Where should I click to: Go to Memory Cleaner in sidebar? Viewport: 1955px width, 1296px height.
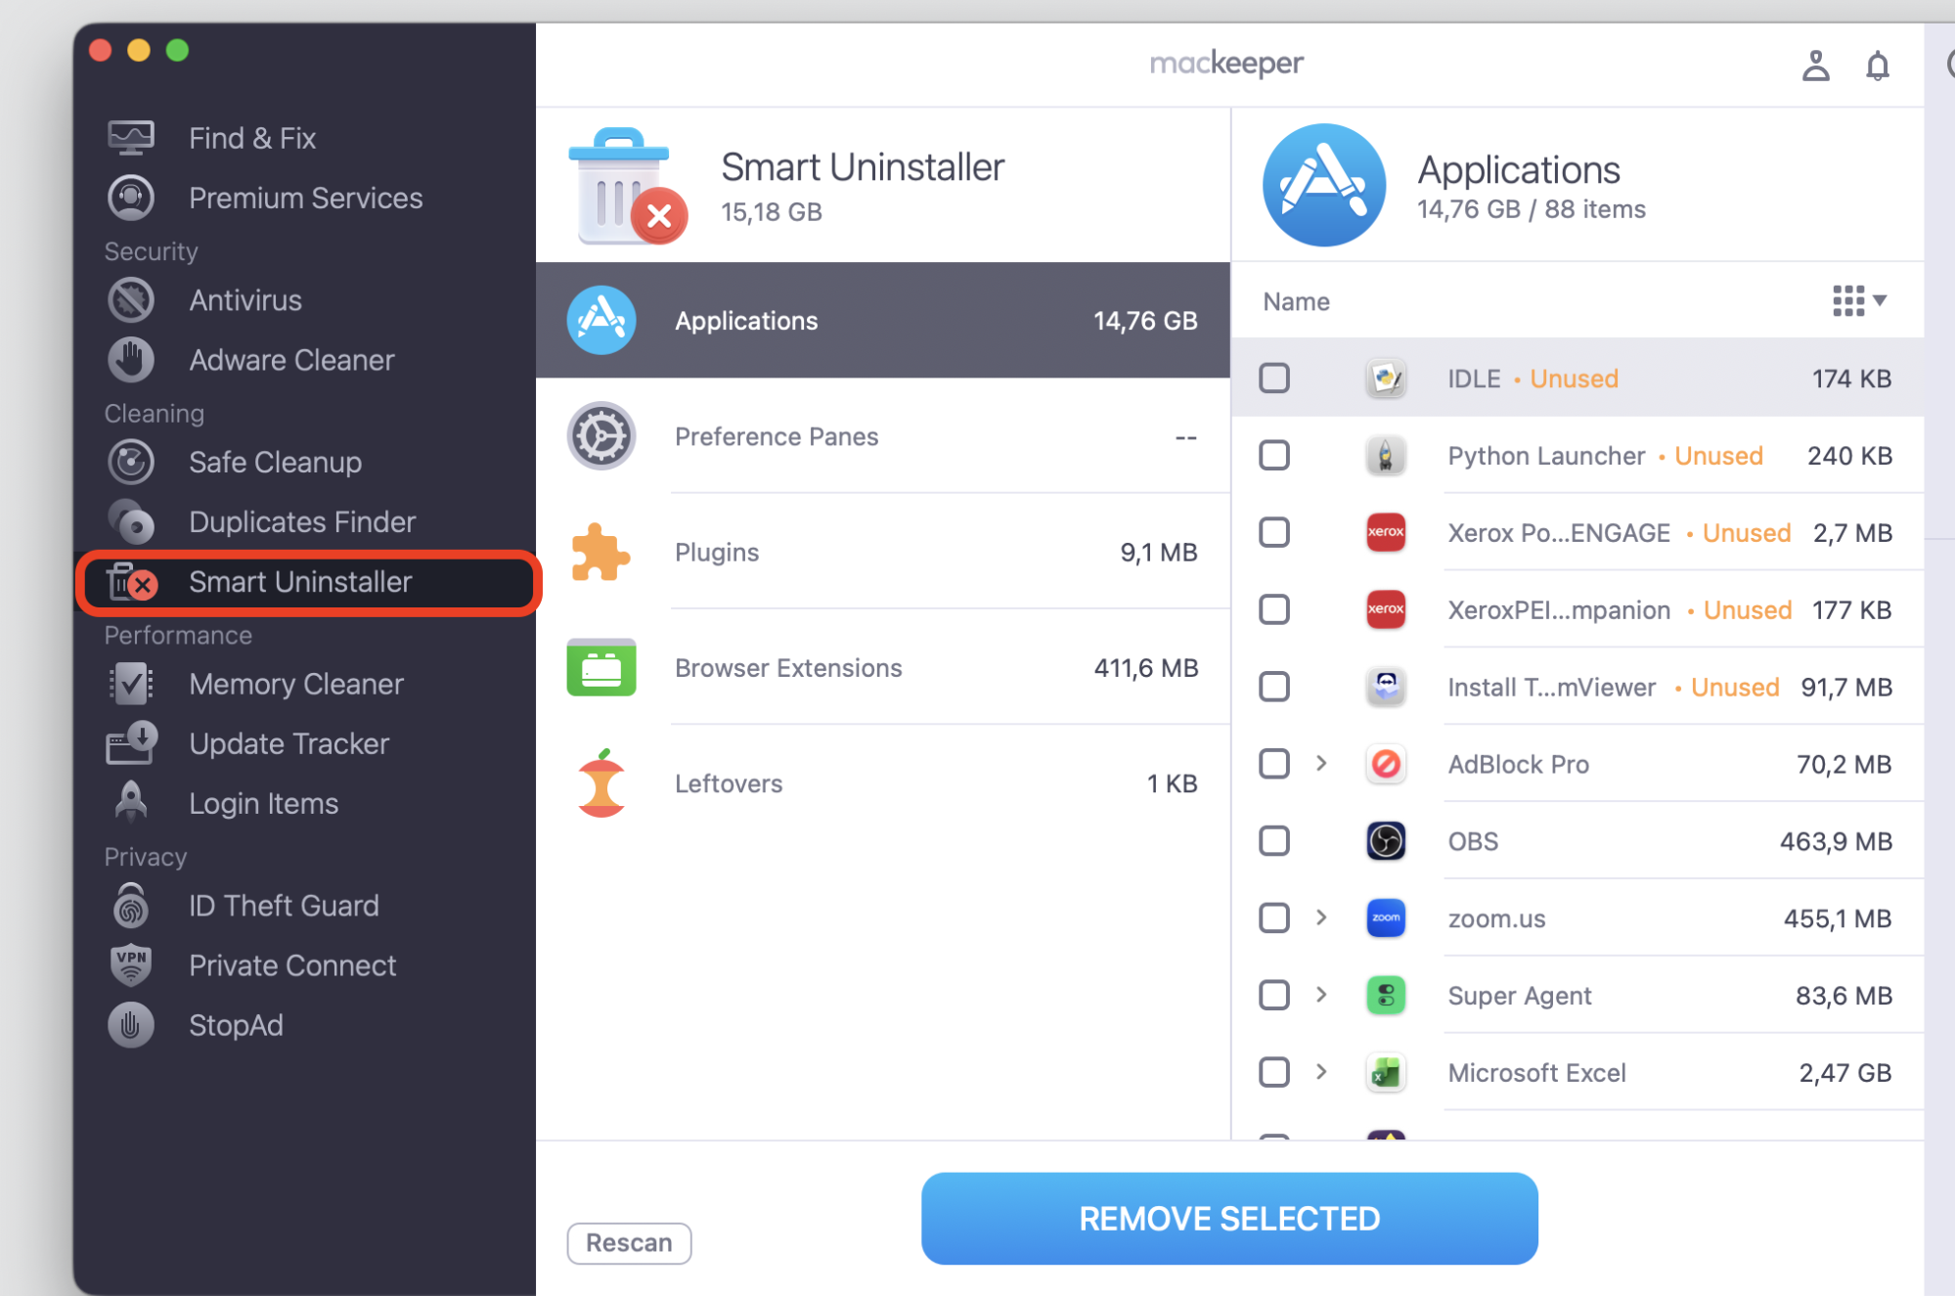click(305, 684)
